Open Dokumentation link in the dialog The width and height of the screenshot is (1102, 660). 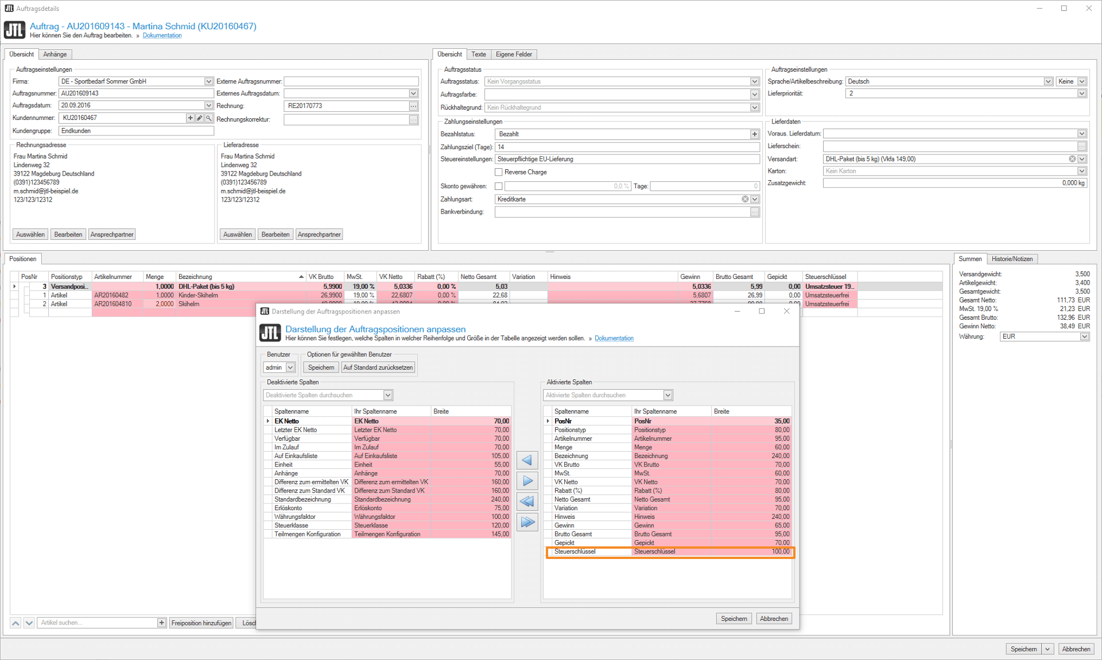[614, 339]
